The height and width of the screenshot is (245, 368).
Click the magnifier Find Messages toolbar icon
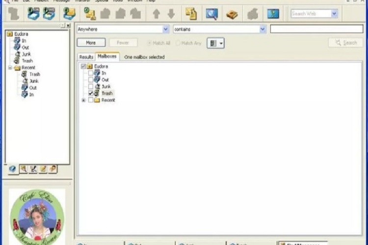click(x=211, y=14)
